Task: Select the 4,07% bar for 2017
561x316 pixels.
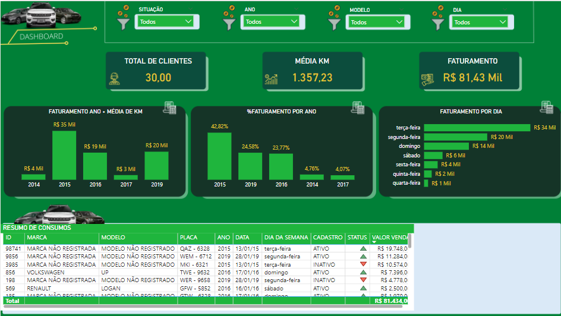Action: 342,177
